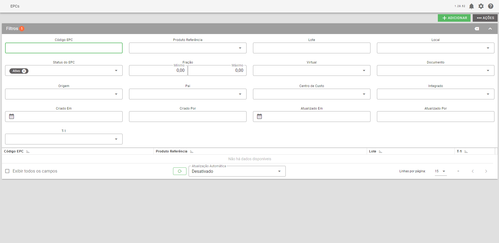
Task: Click the green refresh button
Action: (x=180, y=171)
